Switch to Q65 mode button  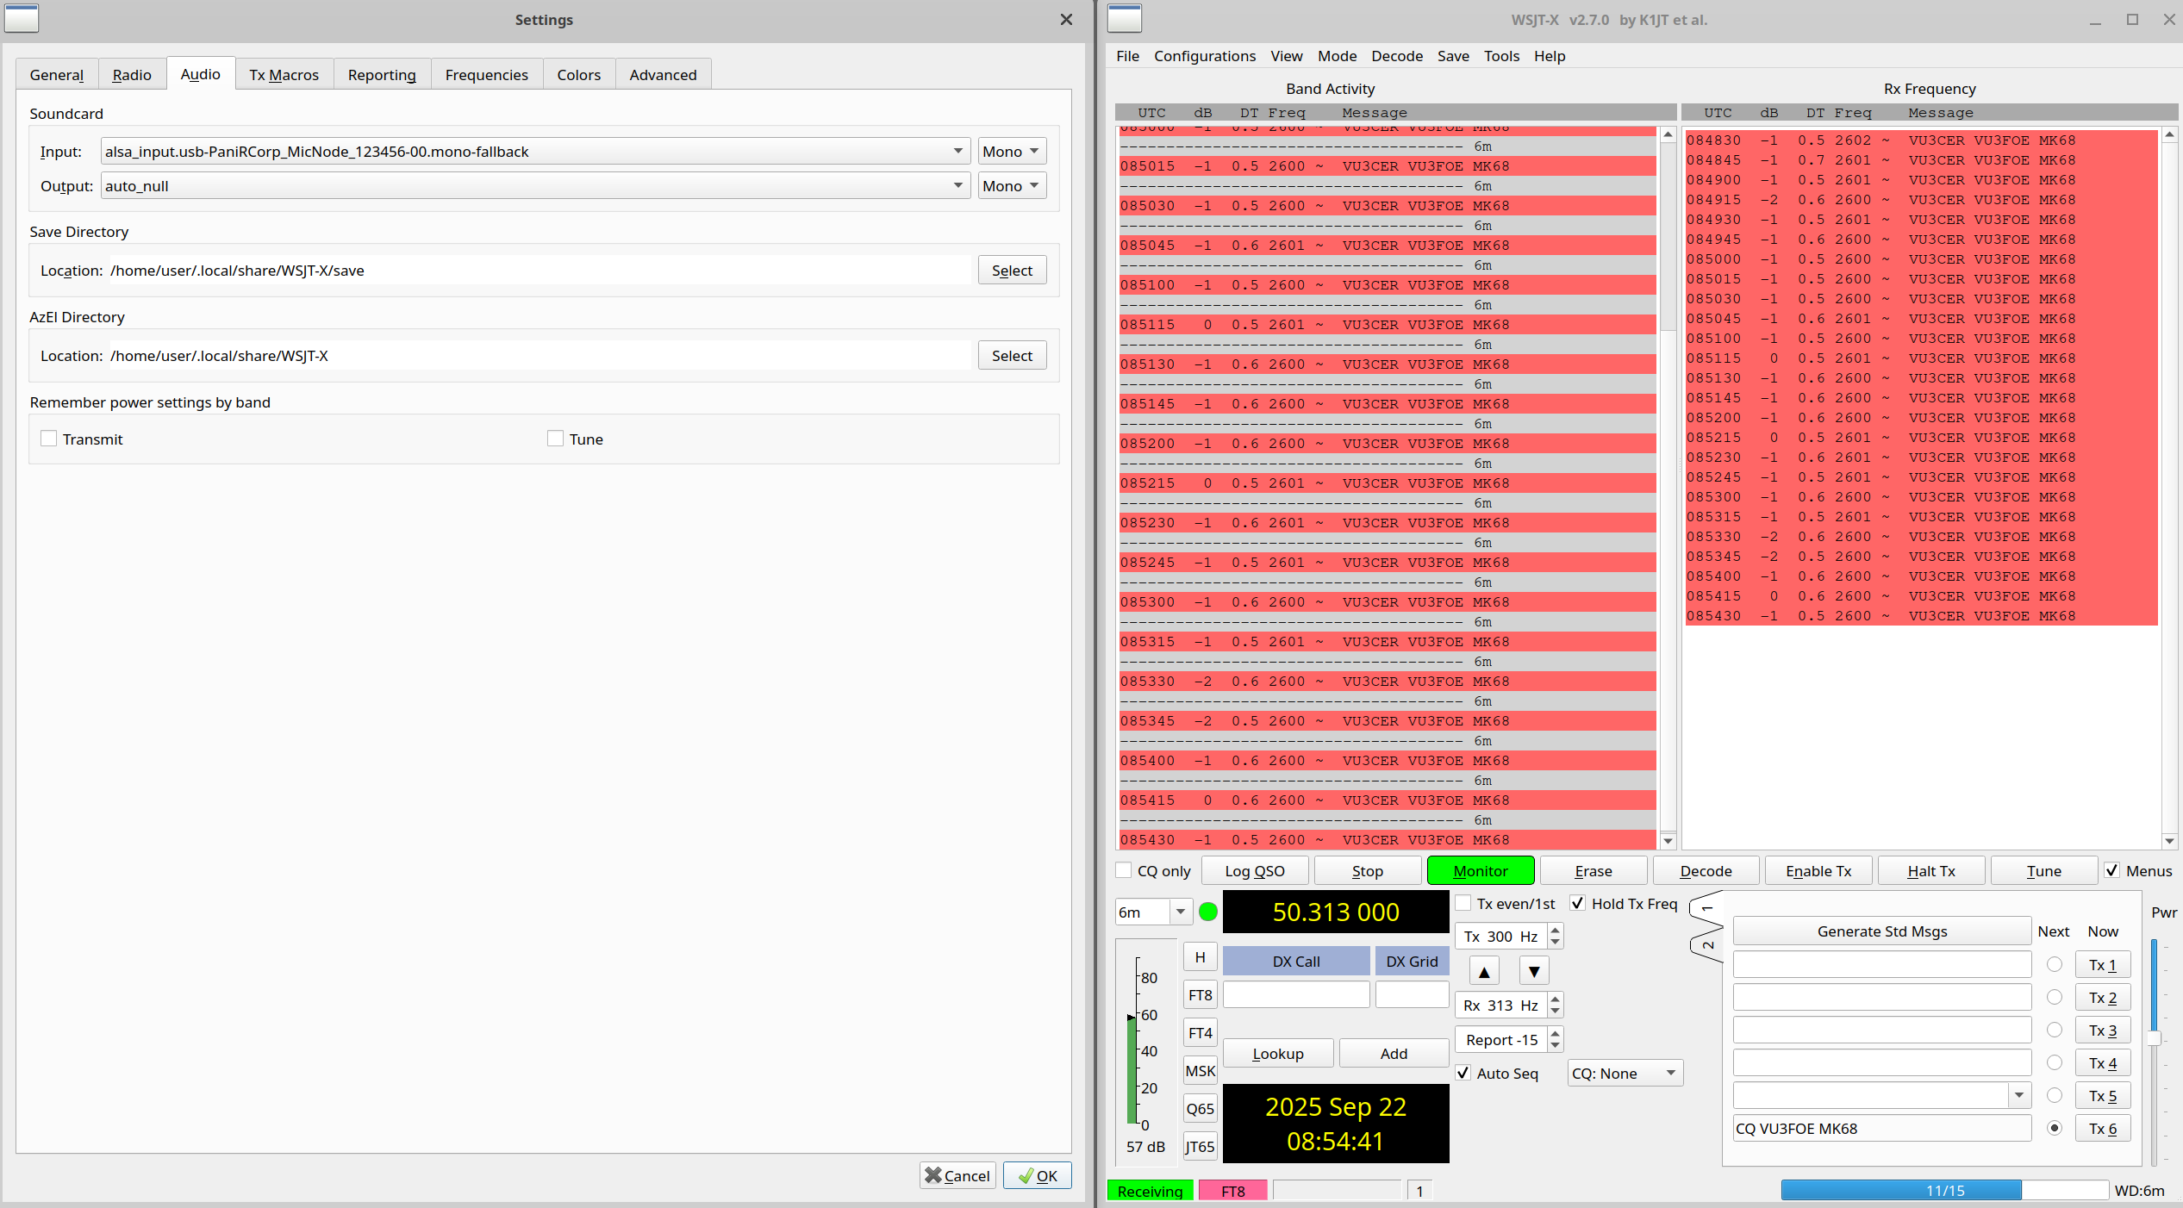(1200, 1109)
